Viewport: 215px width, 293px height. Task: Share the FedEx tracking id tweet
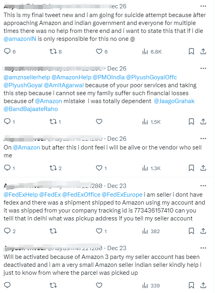[x=203, y=231]
